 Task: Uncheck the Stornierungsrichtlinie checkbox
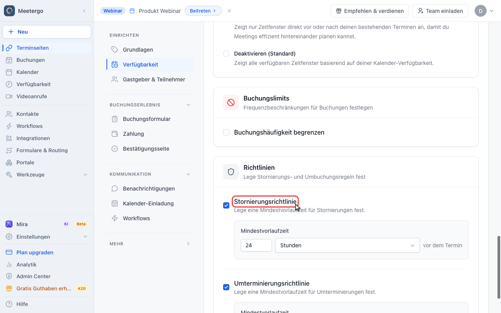(x=226, y=205)
